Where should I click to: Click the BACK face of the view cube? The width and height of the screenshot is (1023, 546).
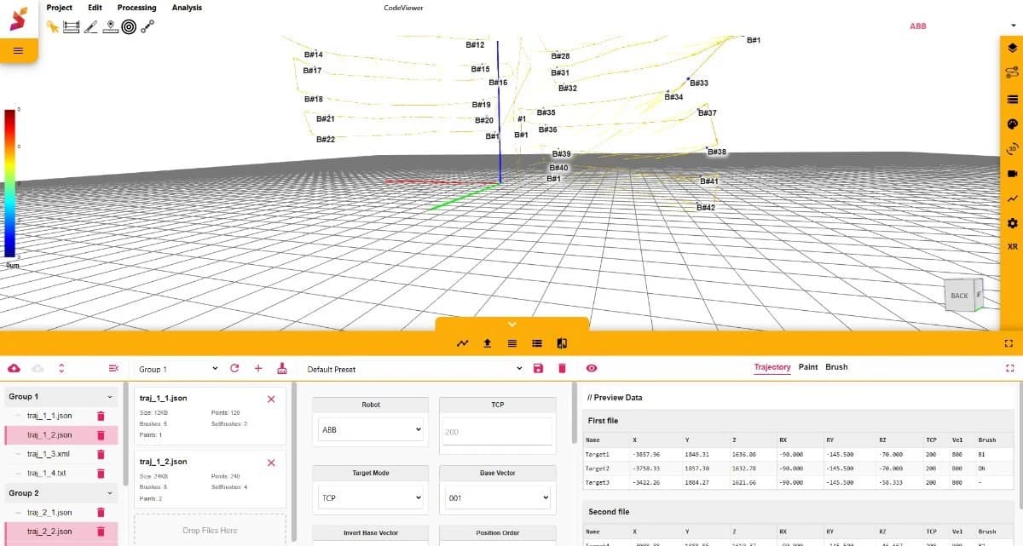[960, 296]
